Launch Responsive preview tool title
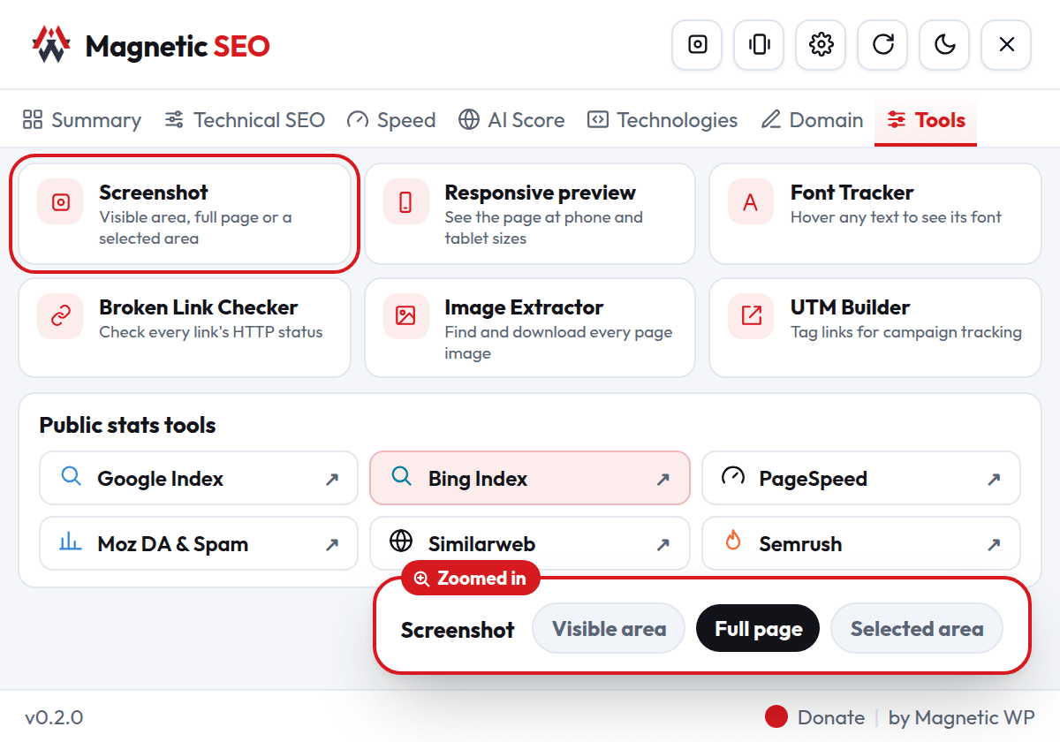 541,193
